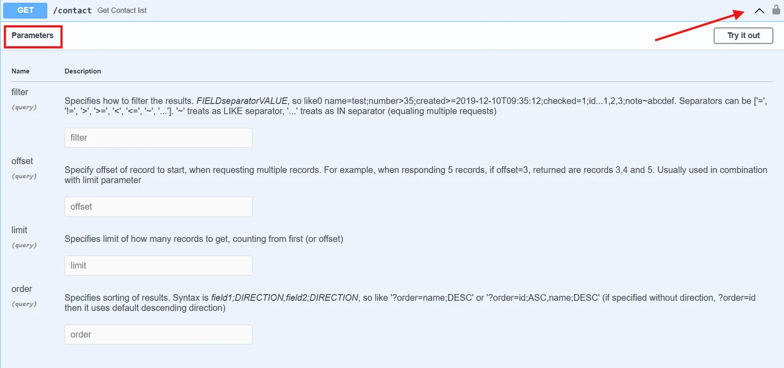Click the /contact endpoint path
Image resolution: width=784 pixels, height=368 pixels.
[72, 10]
